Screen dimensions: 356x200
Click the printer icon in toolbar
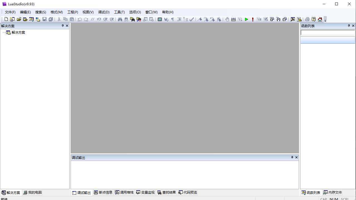coord(307,19)
